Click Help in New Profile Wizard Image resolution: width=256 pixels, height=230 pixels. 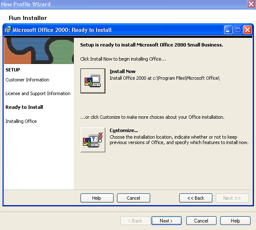pos(235,221)
